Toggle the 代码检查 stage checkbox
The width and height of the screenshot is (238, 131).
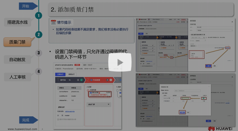coord(91,80)
